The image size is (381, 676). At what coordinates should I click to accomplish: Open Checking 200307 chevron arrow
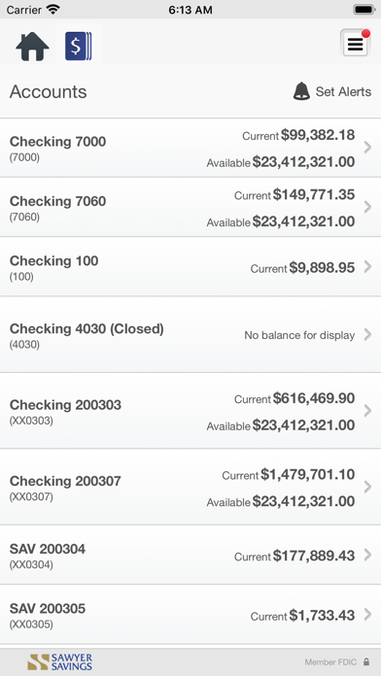(x=367, y=488)
